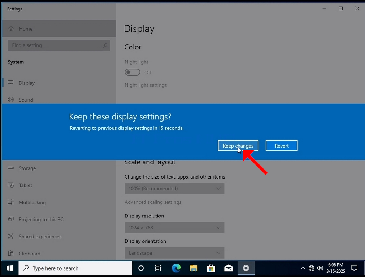Open Cortana from the taskbar

pos(141,268)
